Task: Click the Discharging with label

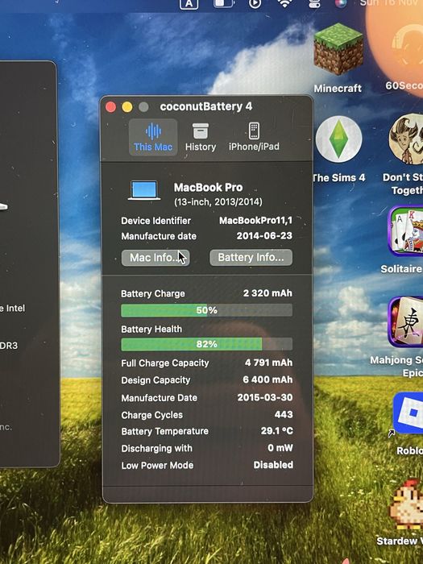Action: (x=157, y=449)
